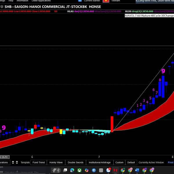Click the magenta 8 count marker on right
174x174 pixels.
tap(160, 80)
